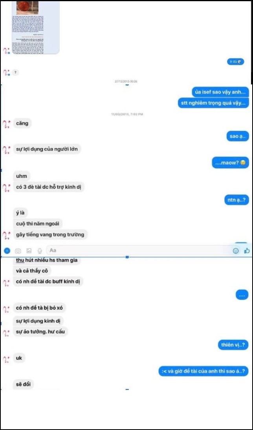253x430 pixels.
Task: Send a thumbs-up like
Action: [247, 251]
